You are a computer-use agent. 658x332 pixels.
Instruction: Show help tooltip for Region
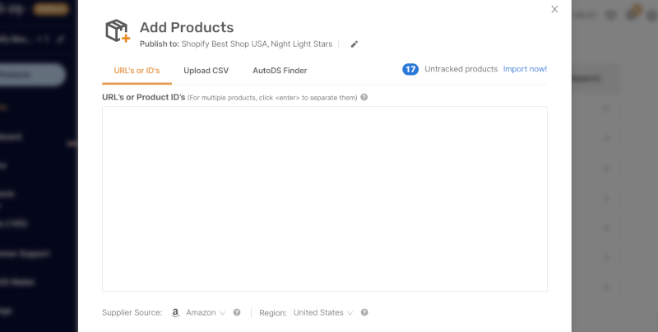364,312
